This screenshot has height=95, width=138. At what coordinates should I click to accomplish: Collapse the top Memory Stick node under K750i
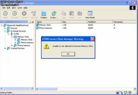pos(12,37)
